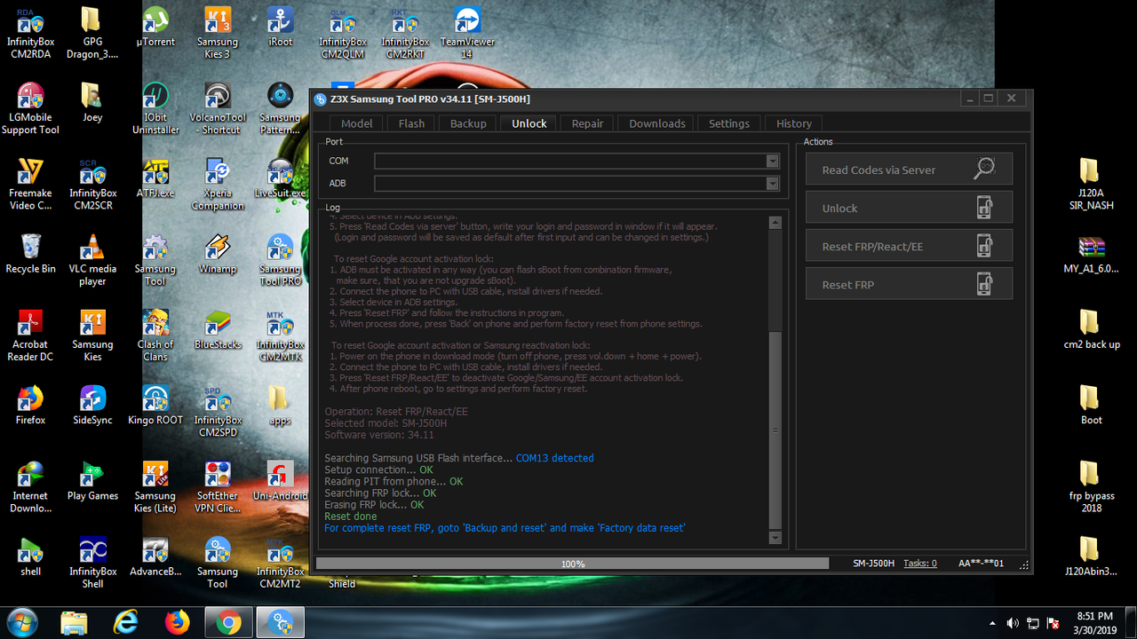The width and height of the screenshot is (1137, 639).
Task: Click the plain Reset FRP button
Action: (x=909, y=284)
